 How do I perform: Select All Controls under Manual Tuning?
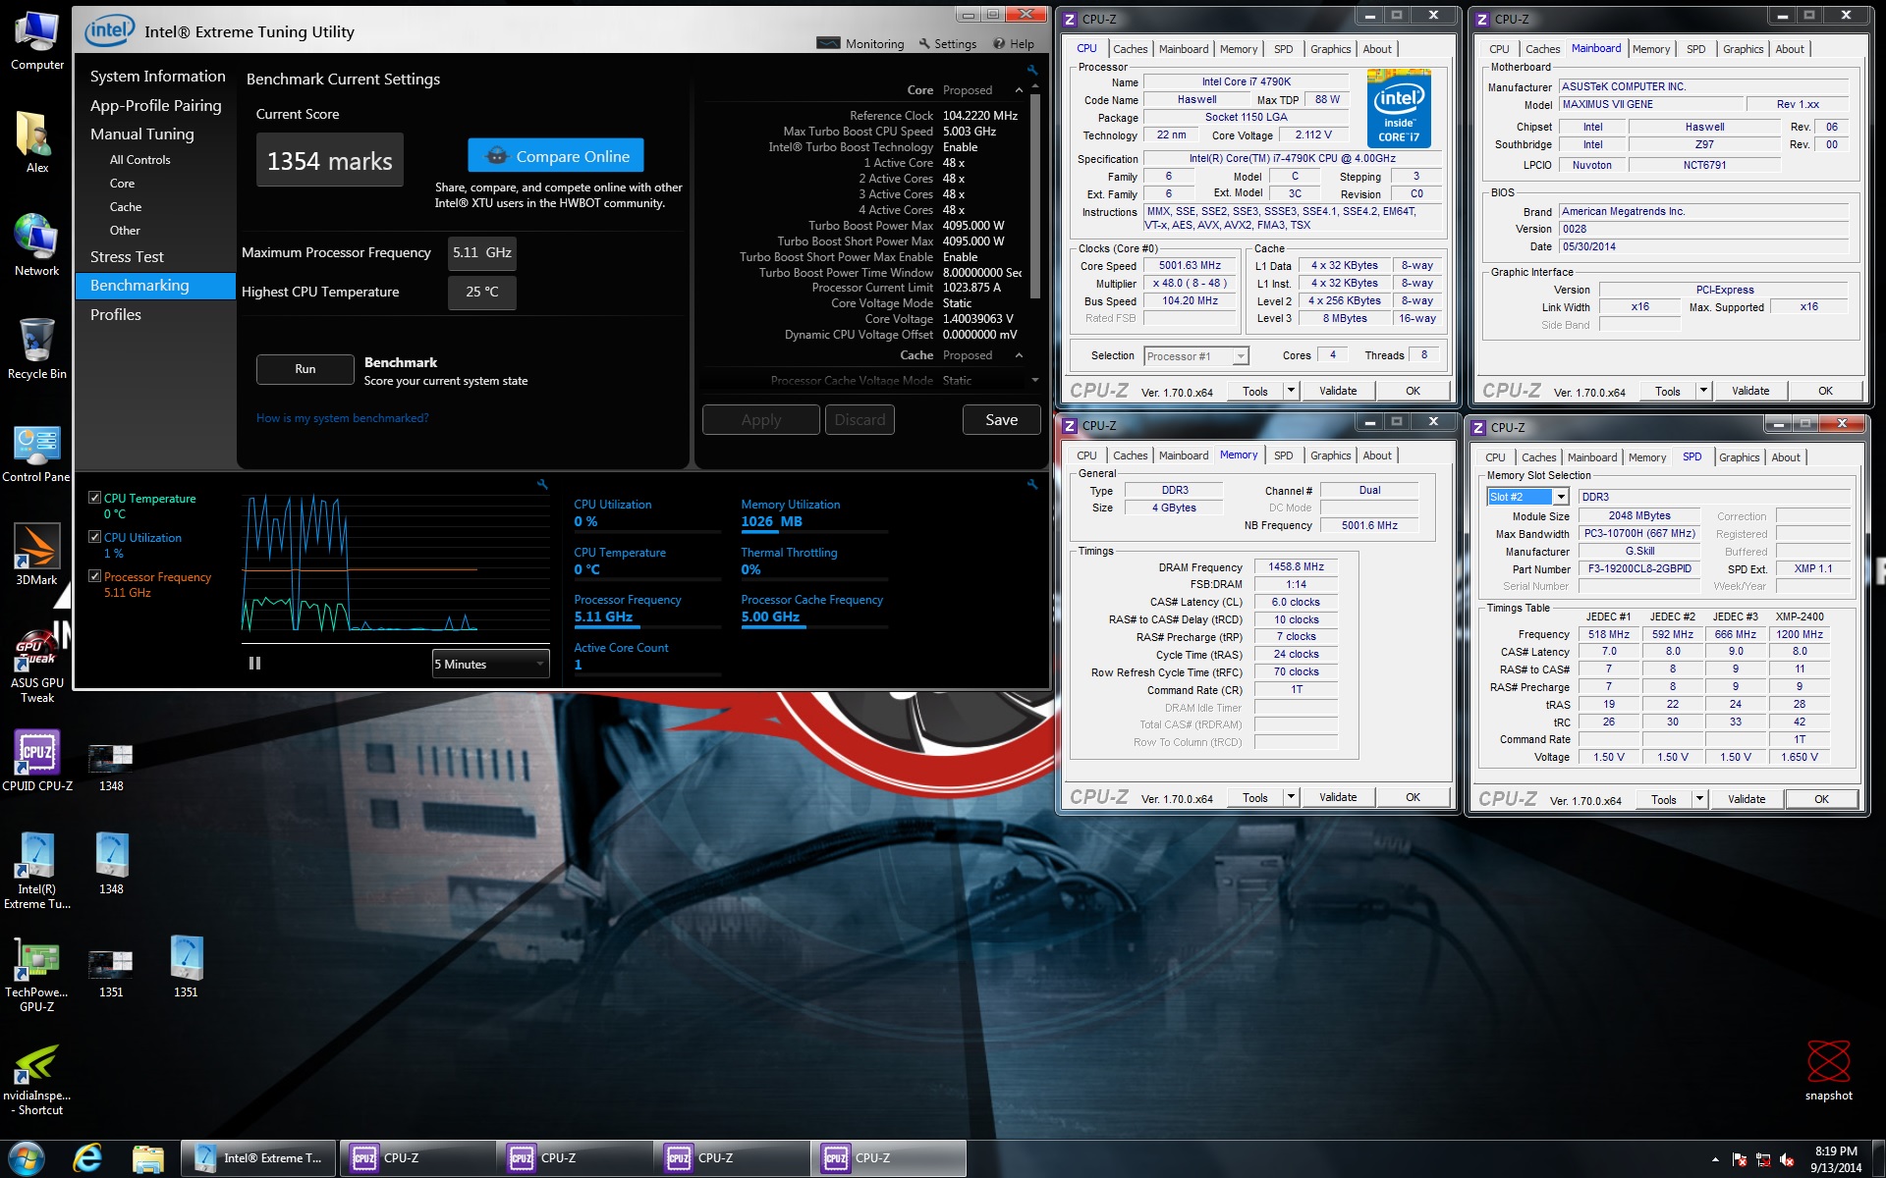tap(139, 160)
